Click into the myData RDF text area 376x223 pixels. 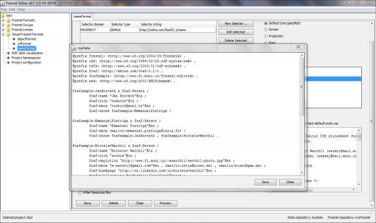coord(186,114)
